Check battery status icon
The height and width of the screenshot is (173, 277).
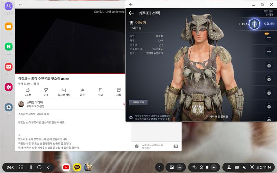(x=207, y=167)
